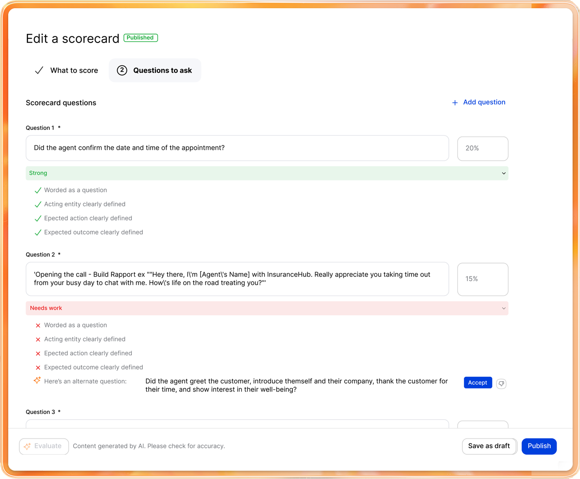Edit the Question 1 text field

[x=237, y=148]
